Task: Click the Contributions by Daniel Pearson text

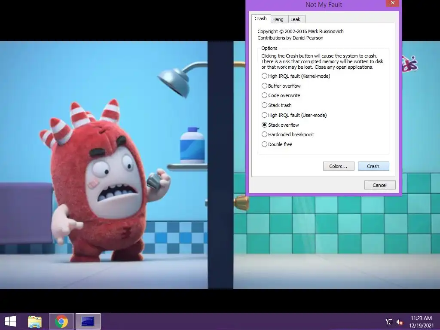Action: pos(290,38)
